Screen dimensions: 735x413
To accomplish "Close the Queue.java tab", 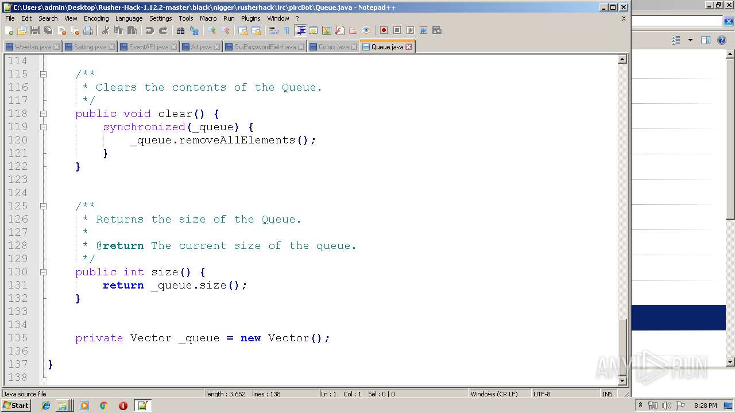I will [409, 47].
